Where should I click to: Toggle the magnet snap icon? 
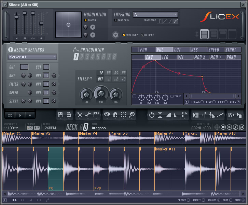tap(115, 115)
